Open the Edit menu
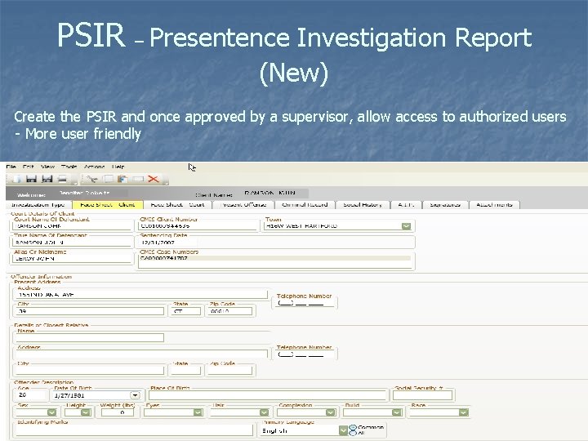This screenshot has height=441, width=588. (28, 167)
